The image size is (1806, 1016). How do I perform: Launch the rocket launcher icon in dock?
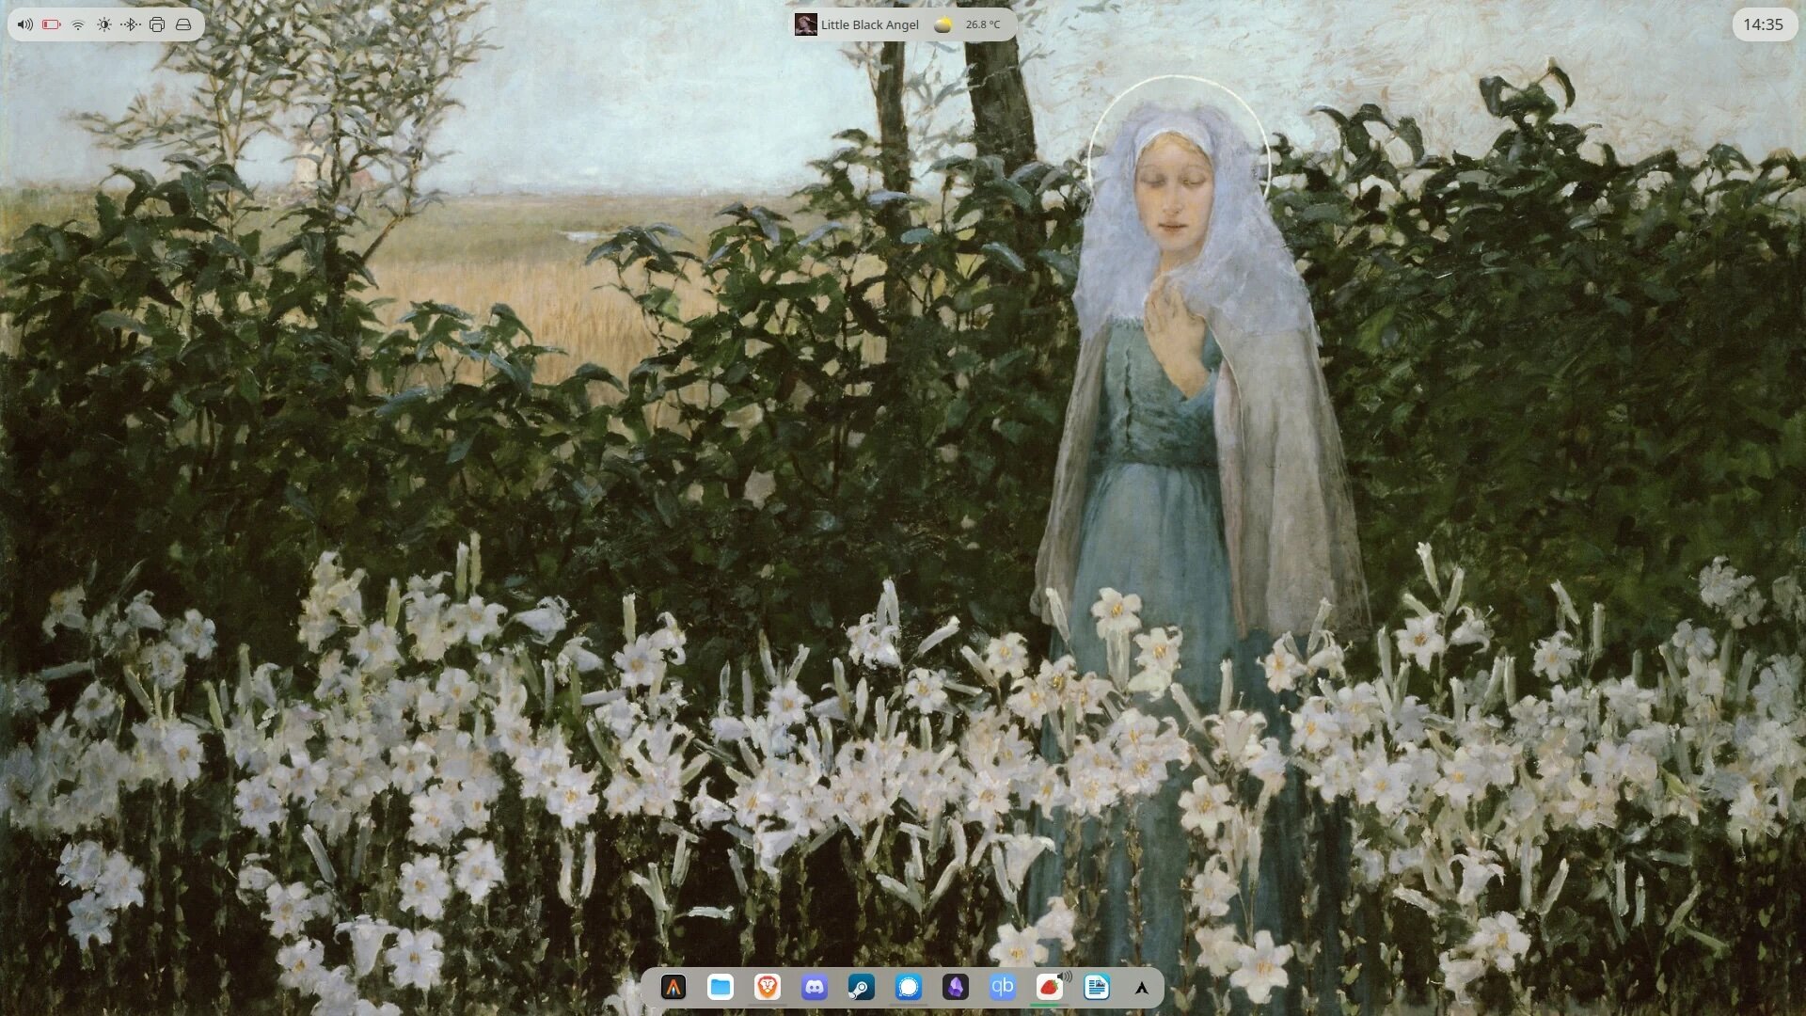click(673, 987)
